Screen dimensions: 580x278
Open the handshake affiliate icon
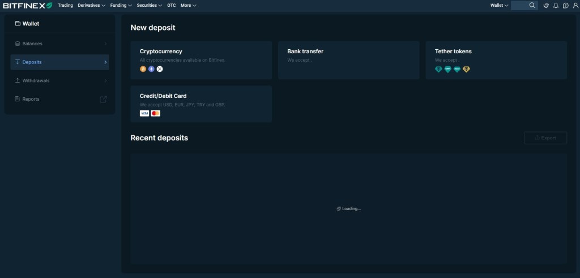coord(545,6)
